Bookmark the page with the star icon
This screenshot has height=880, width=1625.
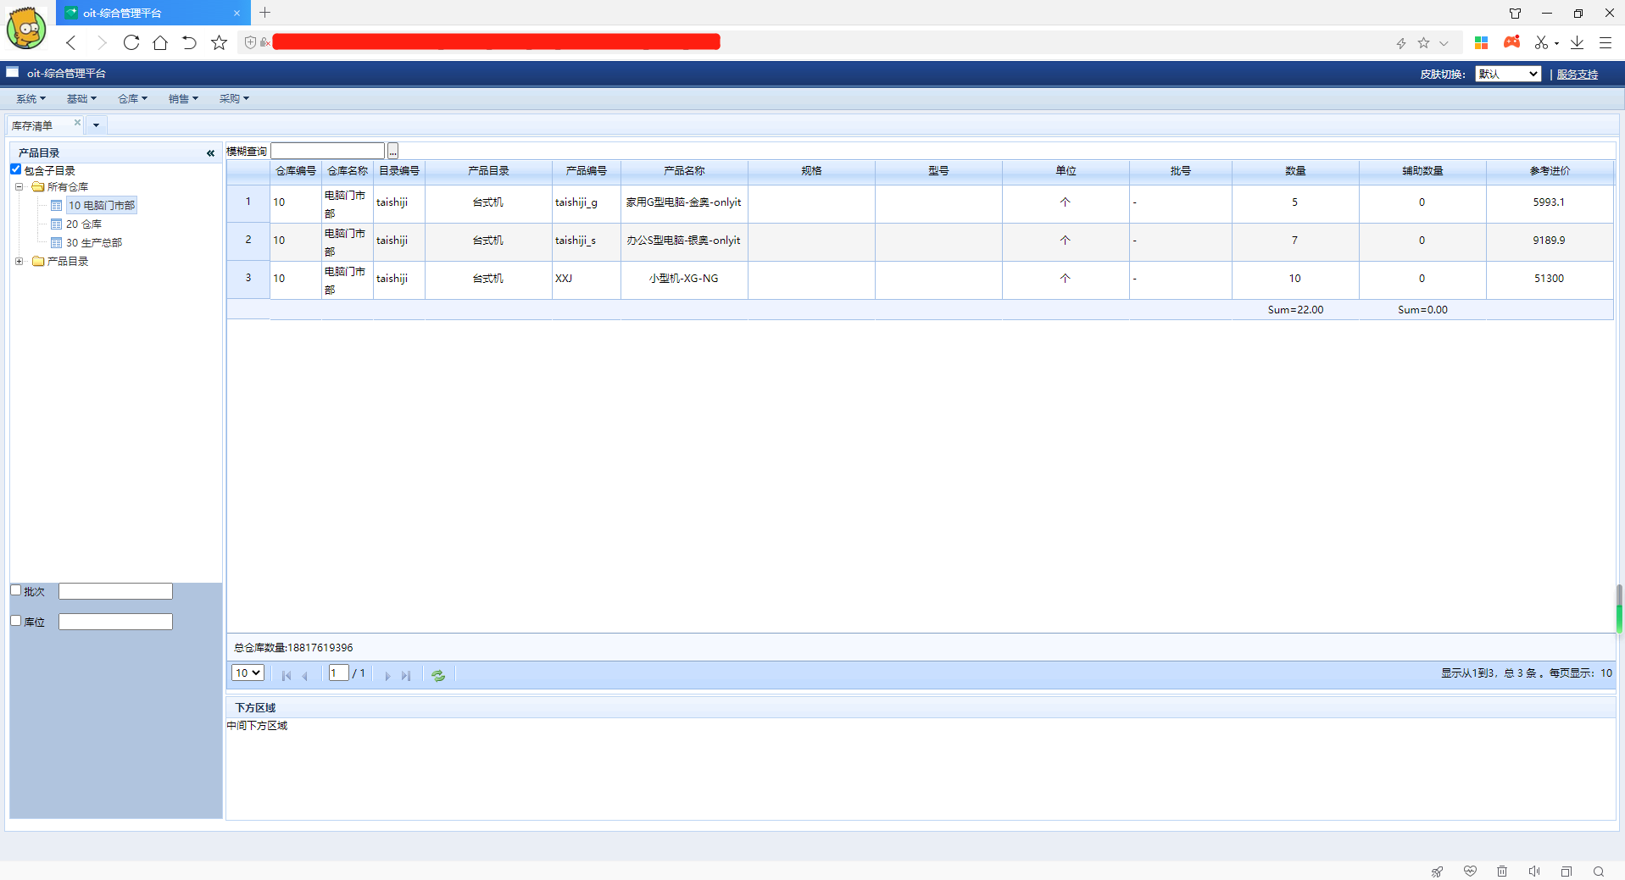point(220,42)
